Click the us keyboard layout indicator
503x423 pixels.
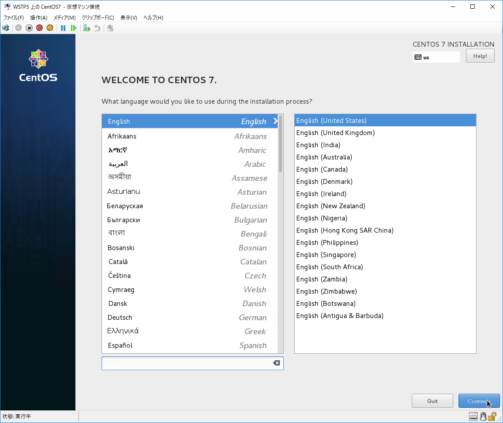pos(436,57)
